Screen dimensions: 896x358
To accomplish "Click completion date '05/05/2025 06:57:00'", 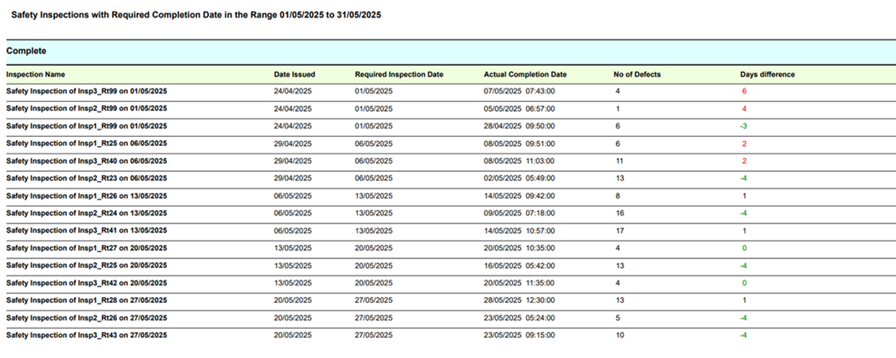I will (x=519, y=108).
